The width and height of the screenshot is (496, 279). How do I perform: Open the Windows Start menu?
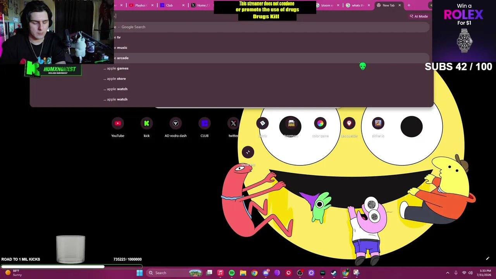tap(139, 273)
